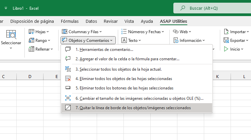The height and width of the screenshot is (140, 251).
Task: Choose Quitar la línea de borde entry
Action: coord(137,108)
